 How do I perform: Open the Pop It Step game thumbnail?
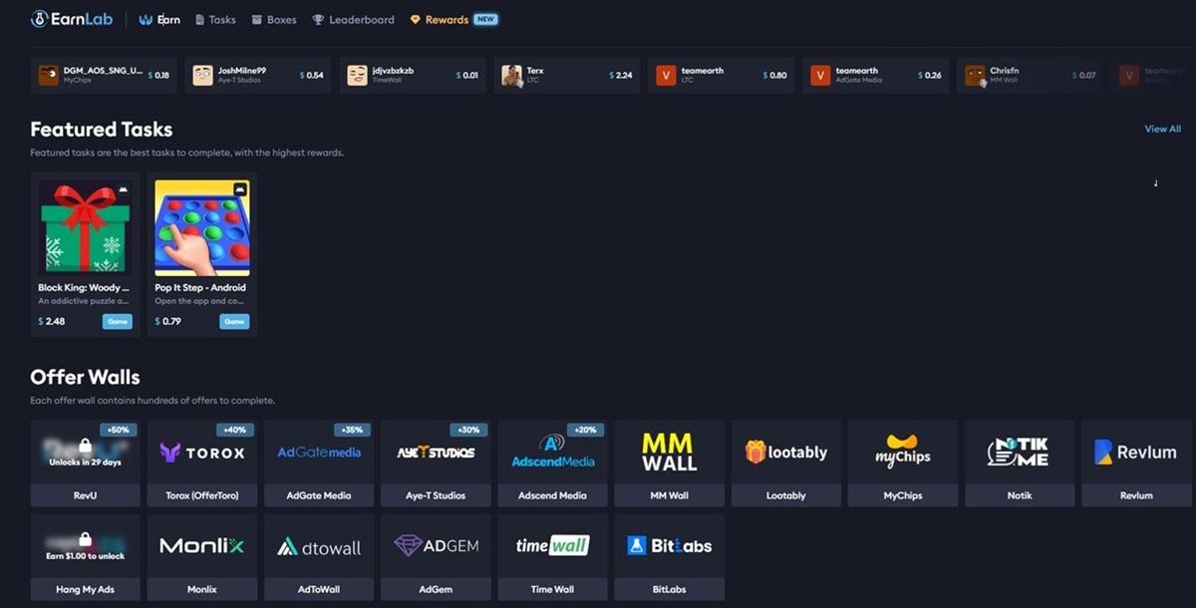click(x=202, y=227)
